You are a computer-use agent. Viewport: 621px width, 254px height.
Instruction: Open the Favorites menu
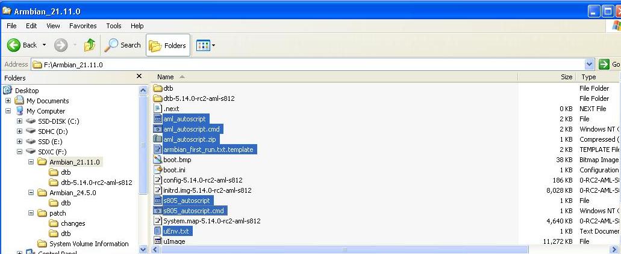click(83, 26)
